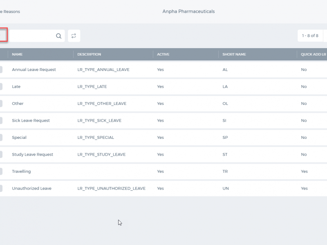Image resolution: width=327 pixels, height=245 pixels.
Task: Tick the checkbox for Travelling row
Action: point(1,171)
